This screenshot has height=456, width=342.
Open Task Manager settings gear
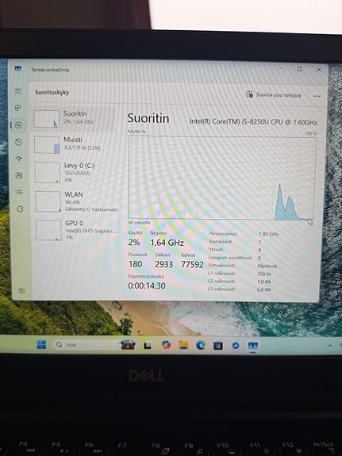[22, 290]
